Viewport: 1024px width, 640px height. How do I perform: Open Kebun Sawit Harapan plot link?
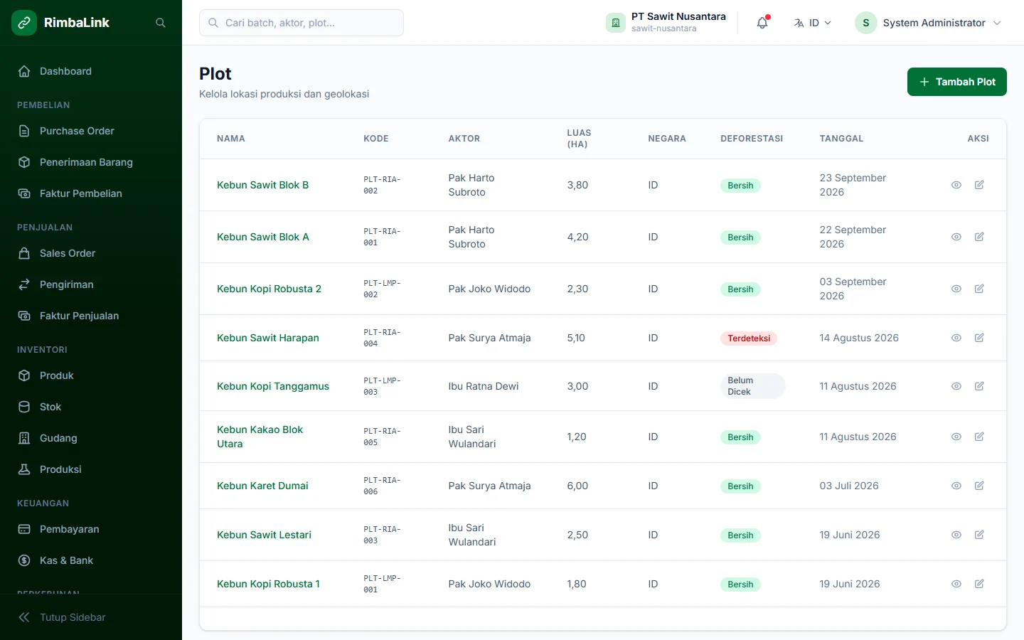tap(268, 338)
